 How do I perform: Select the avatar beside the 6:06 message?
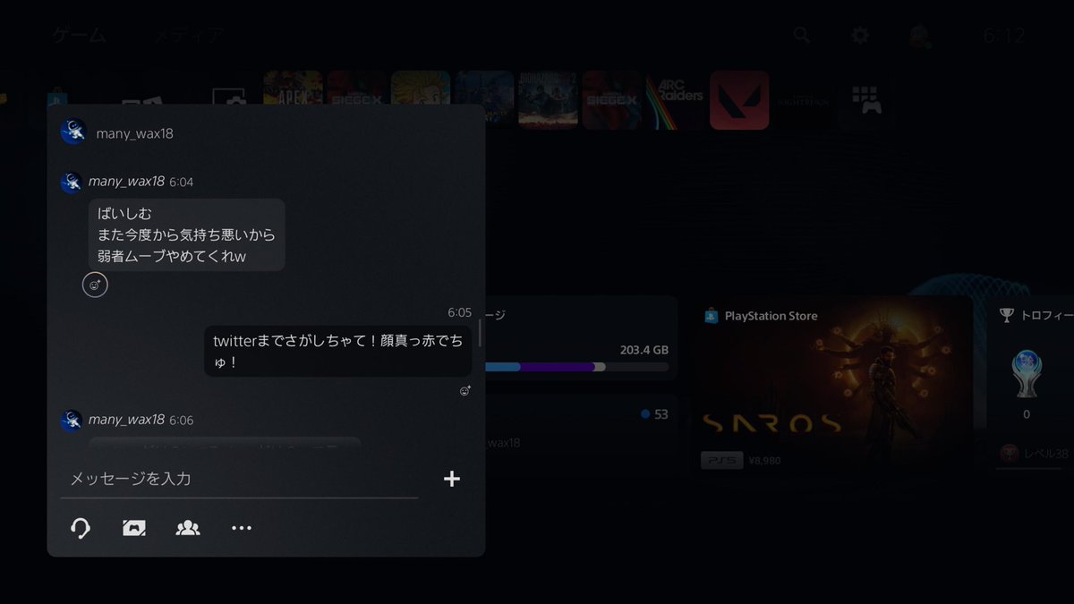(72, 421)
